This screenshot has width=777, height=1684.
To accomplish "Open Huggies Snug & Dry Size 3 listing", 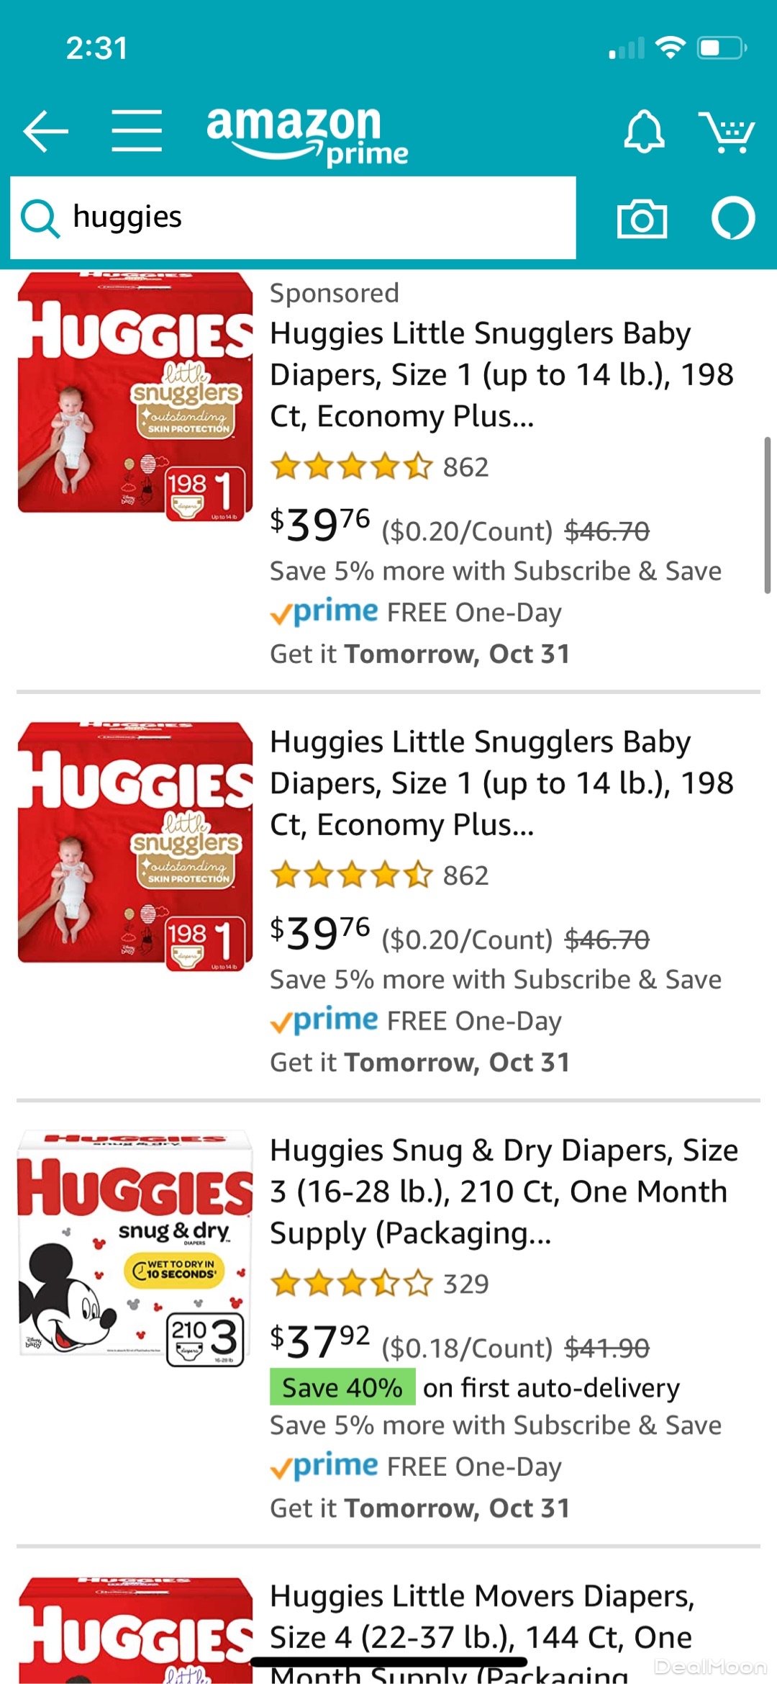I will pyautogui.click(x=504, y=1192).
